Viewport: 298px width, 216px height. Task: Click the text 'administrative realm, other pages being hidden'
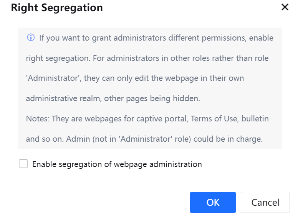(x=113, y=98)
